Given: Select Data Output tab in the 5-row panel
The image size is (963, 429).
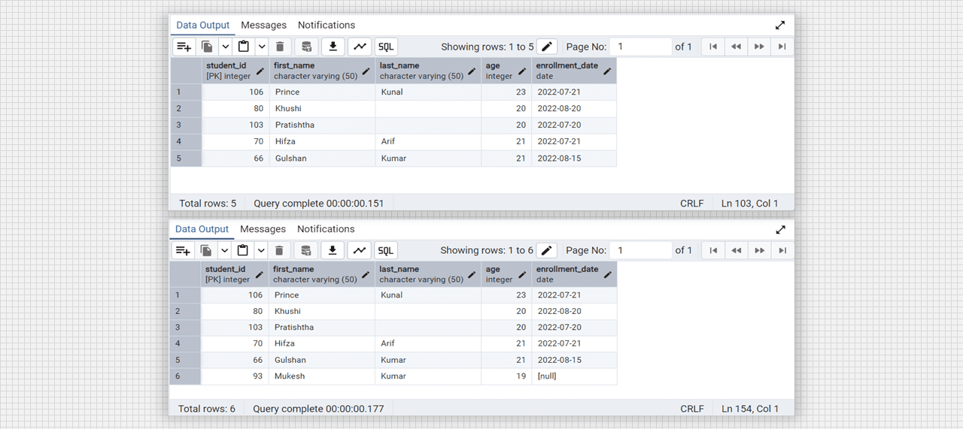Looking at the screenshot, I should coord(203,25).
